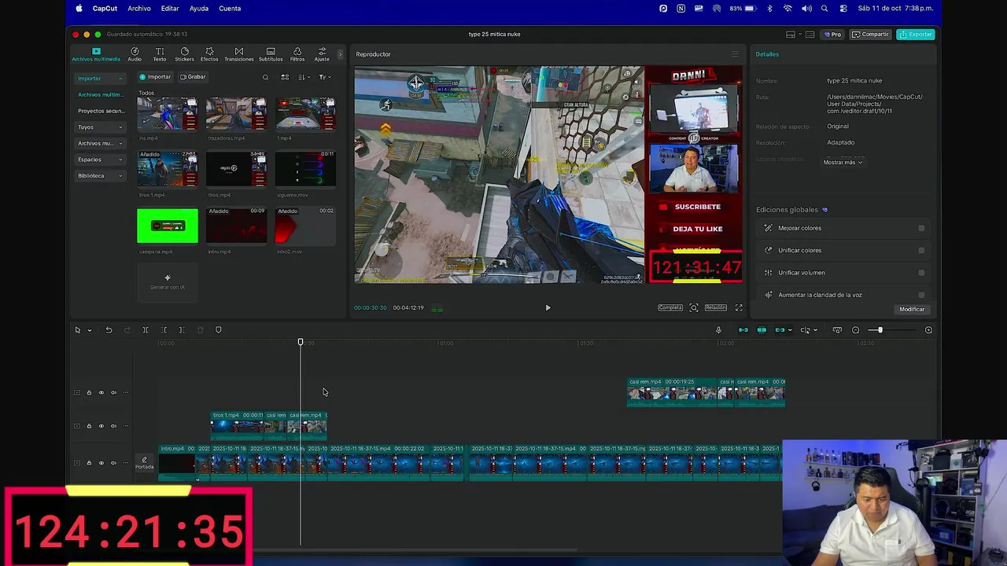Open the player panel menu icon

coord(735,54)
